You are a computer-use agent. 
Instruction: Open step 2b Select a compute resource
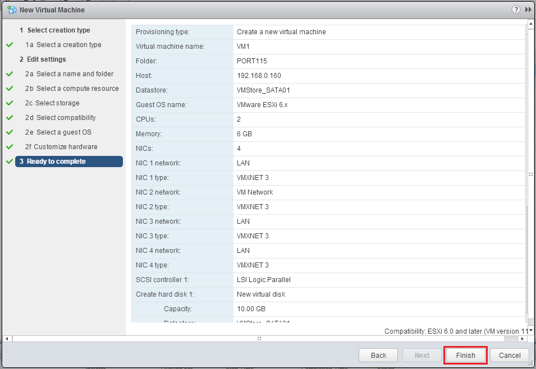(x=72, y=89)
